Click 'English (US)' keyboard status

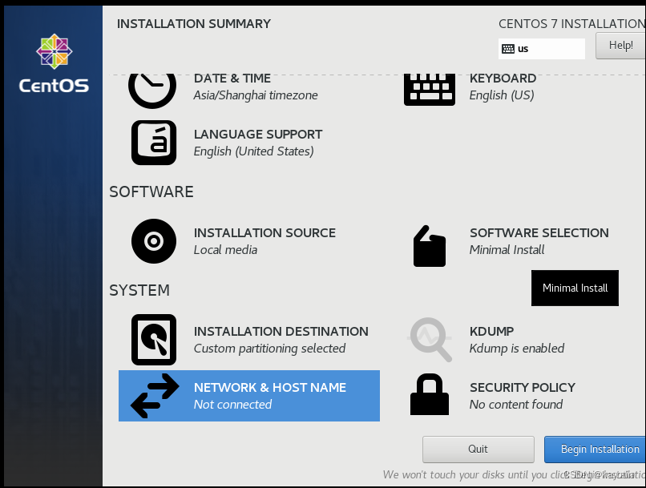[x=502, y=95]
